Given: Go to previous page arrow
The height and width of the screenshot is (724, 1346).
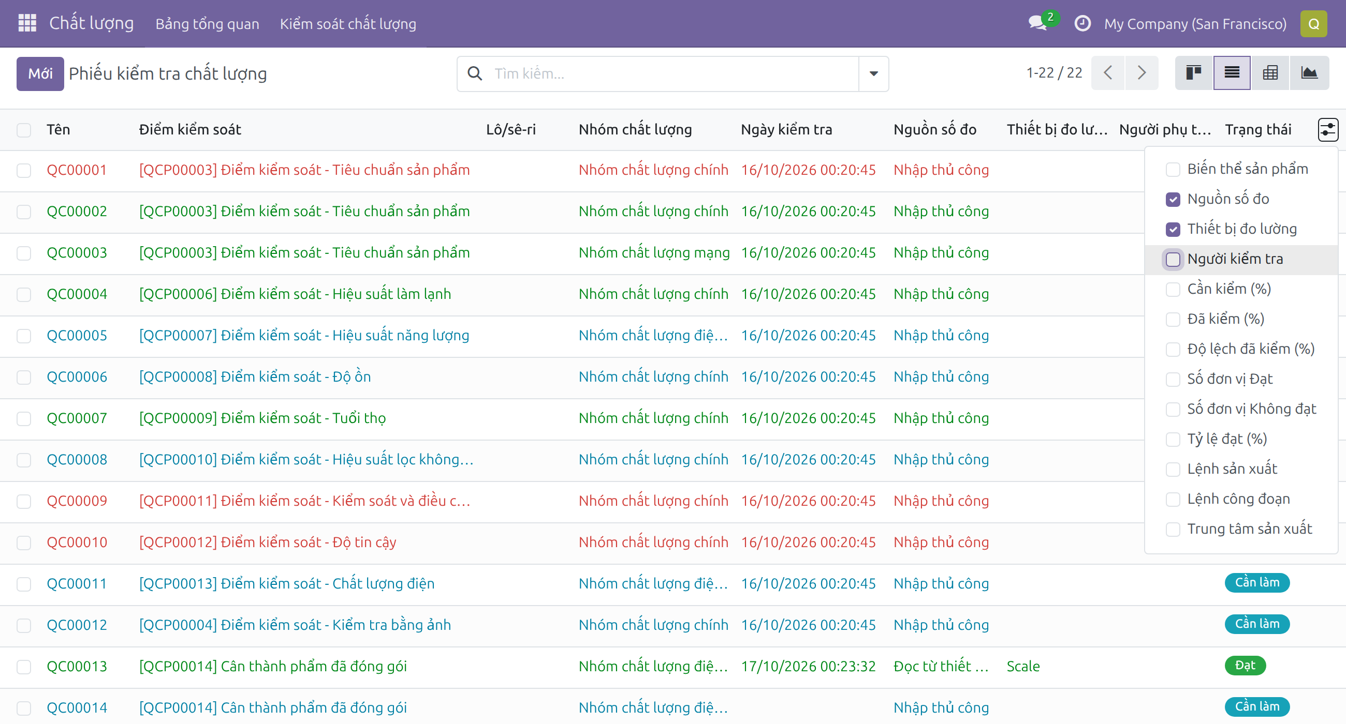Looking at the screenshot, I should [x=1108, y=73].
